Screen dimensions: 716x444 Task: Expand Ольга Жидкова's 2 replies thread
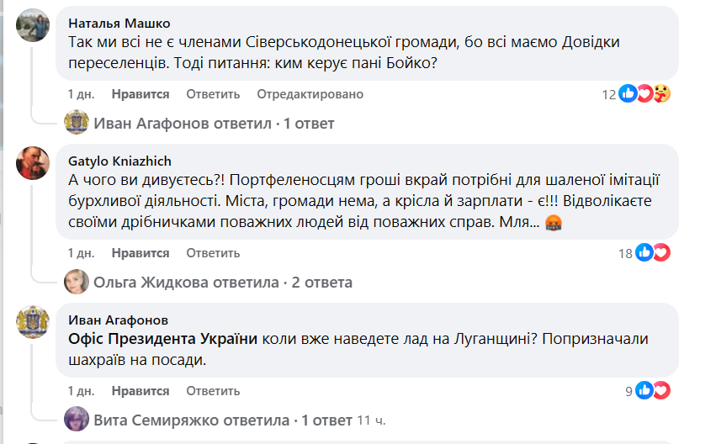223,282
